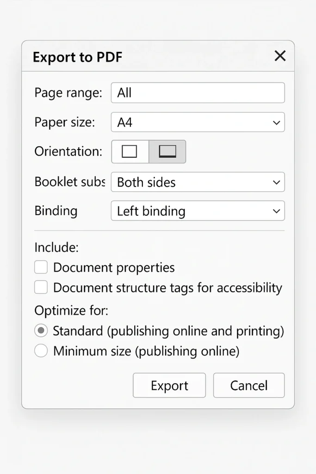Click the Cancel button
Image resolution: width=316 pixels, height=474 pixels.
point(248,385)
